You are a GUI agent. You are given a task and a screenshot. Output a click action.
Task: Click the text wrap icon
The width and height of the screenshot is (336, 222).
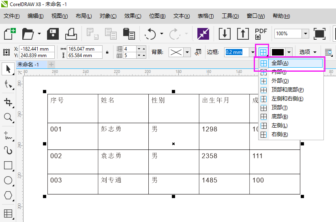pos(328,52)
